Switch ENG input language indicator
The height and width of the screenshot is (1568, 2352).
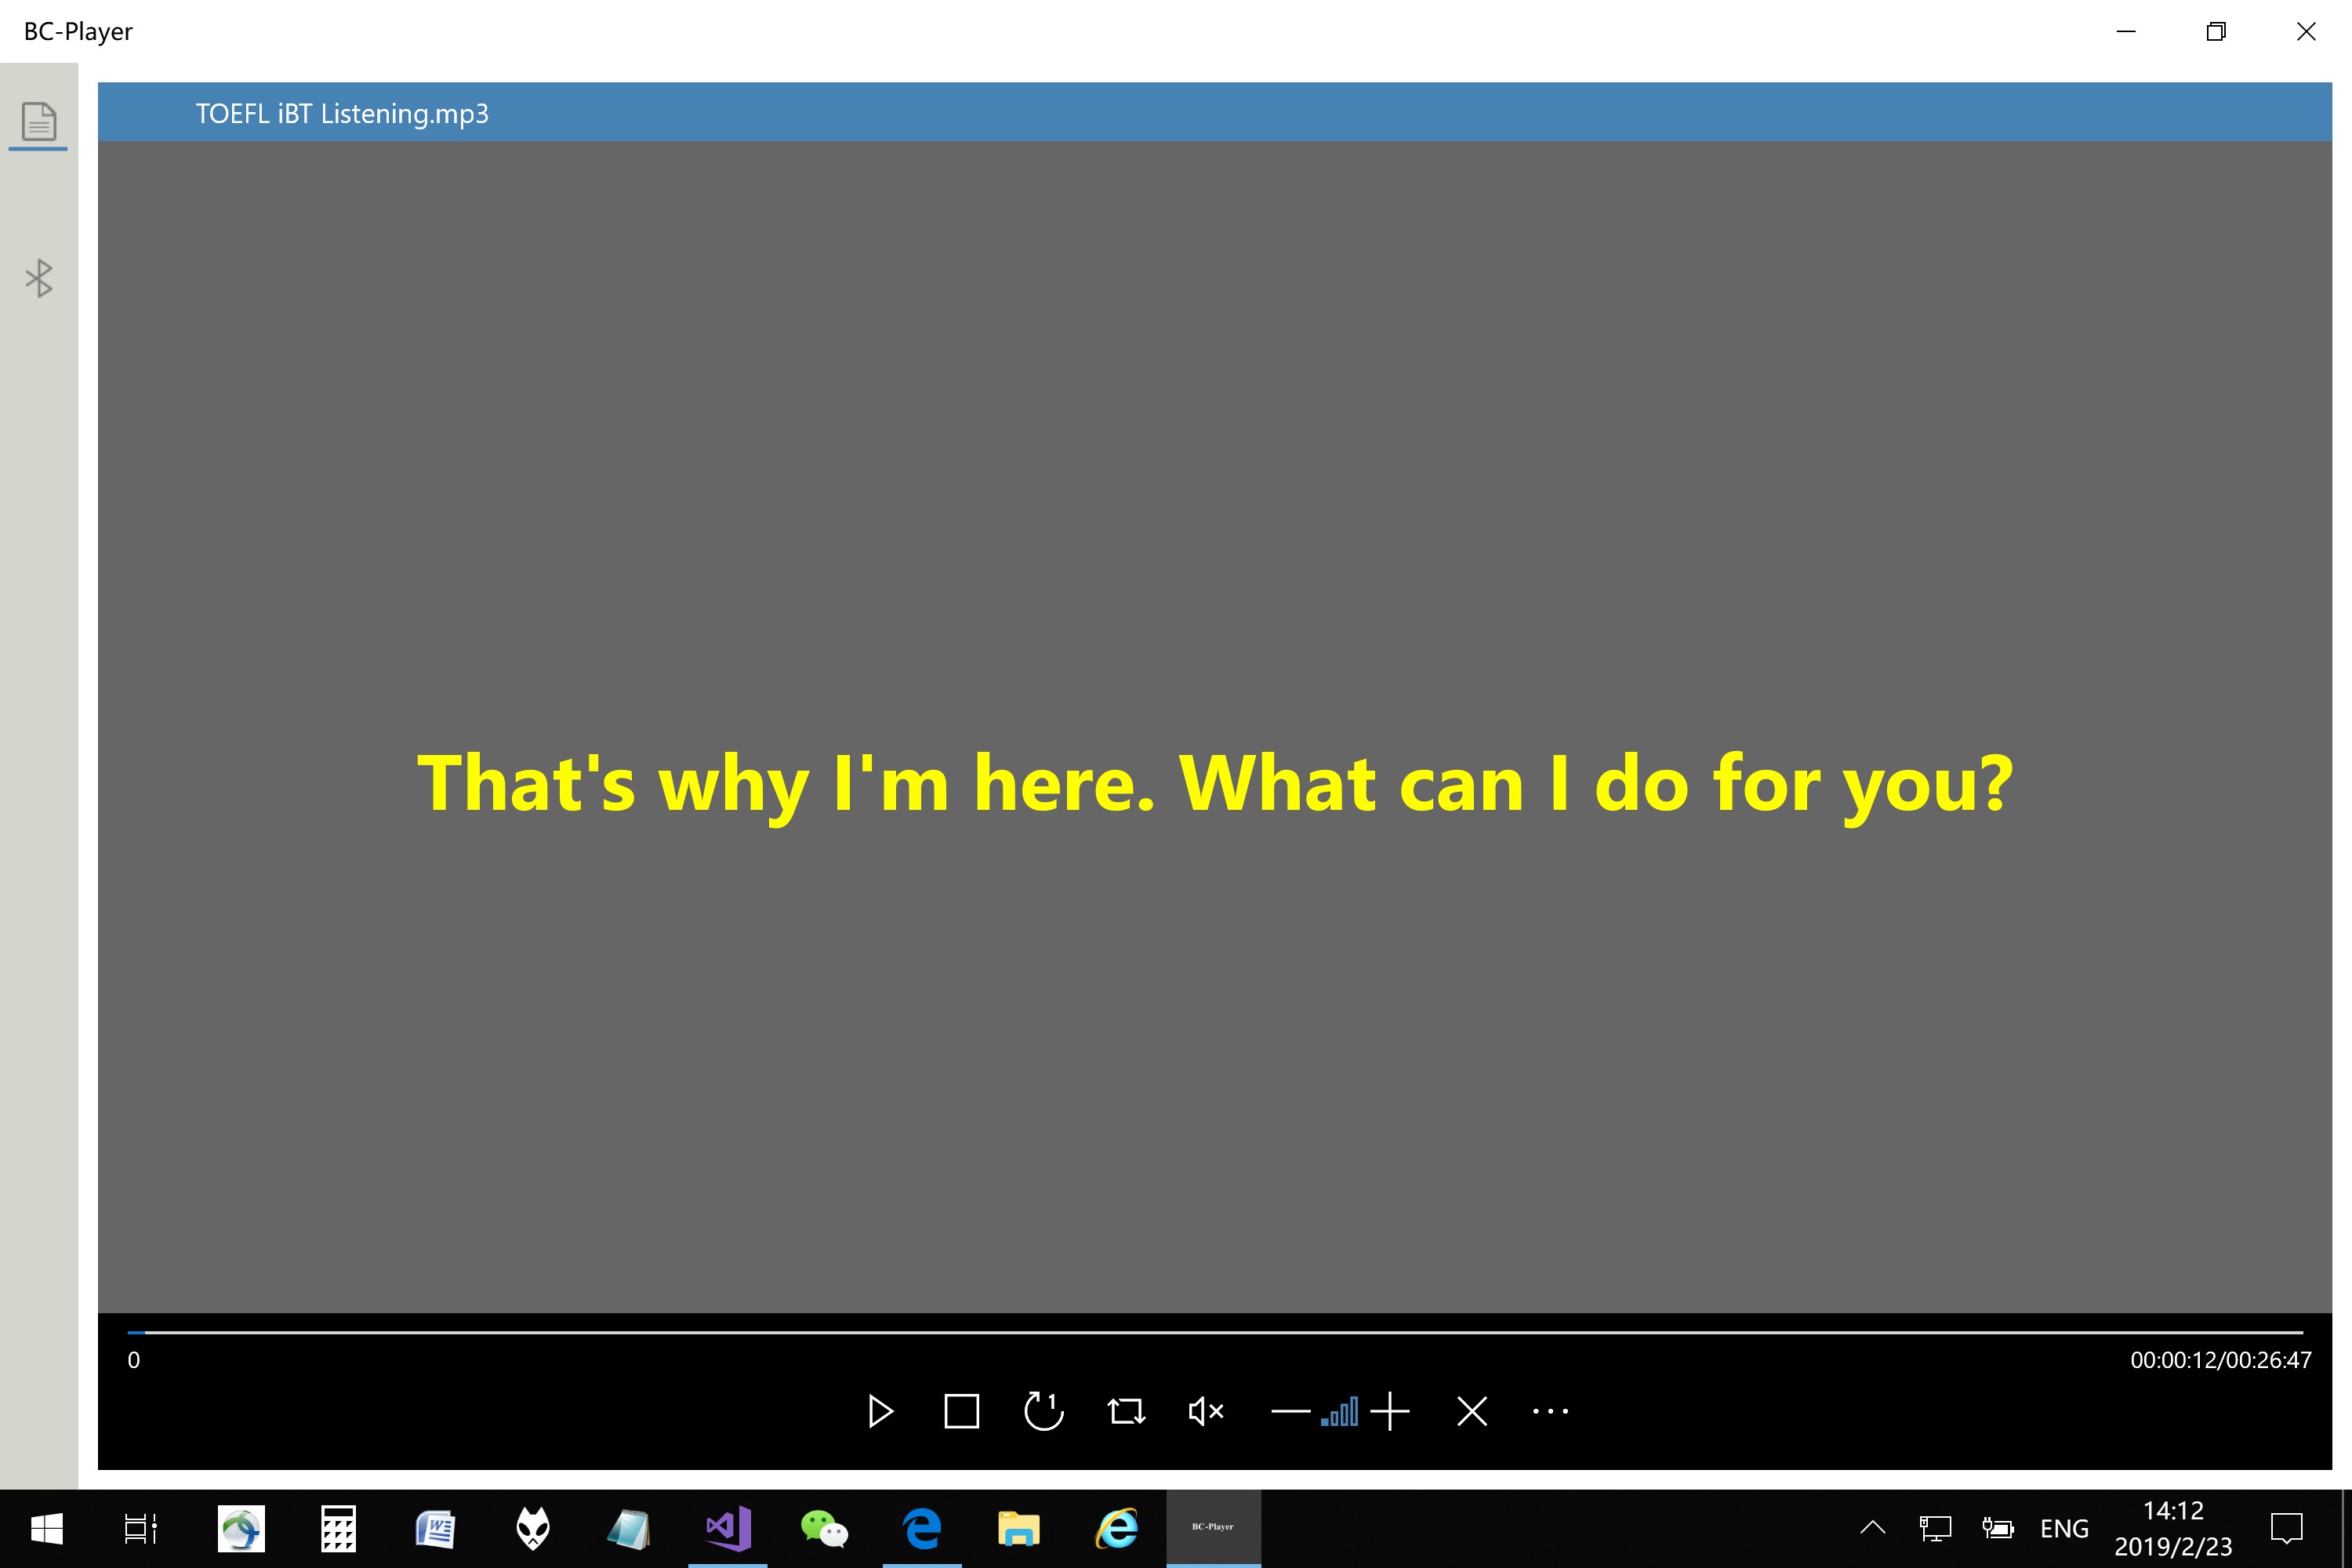tap(2064, 1528)
